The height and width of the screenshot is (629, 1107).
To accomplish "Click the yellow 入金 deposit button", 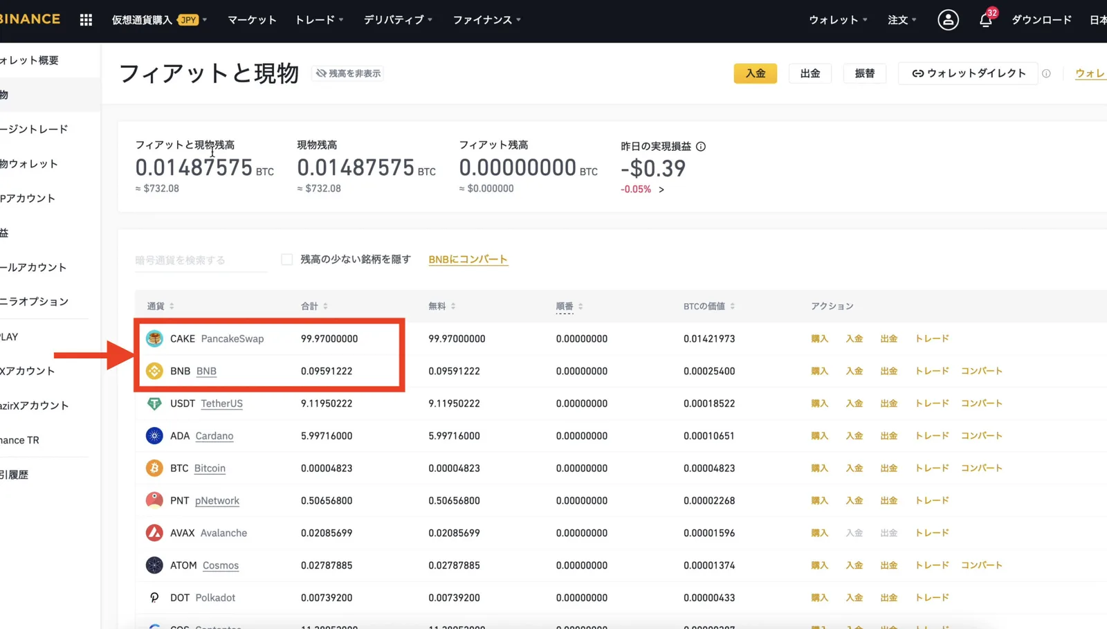I will 755,73.
